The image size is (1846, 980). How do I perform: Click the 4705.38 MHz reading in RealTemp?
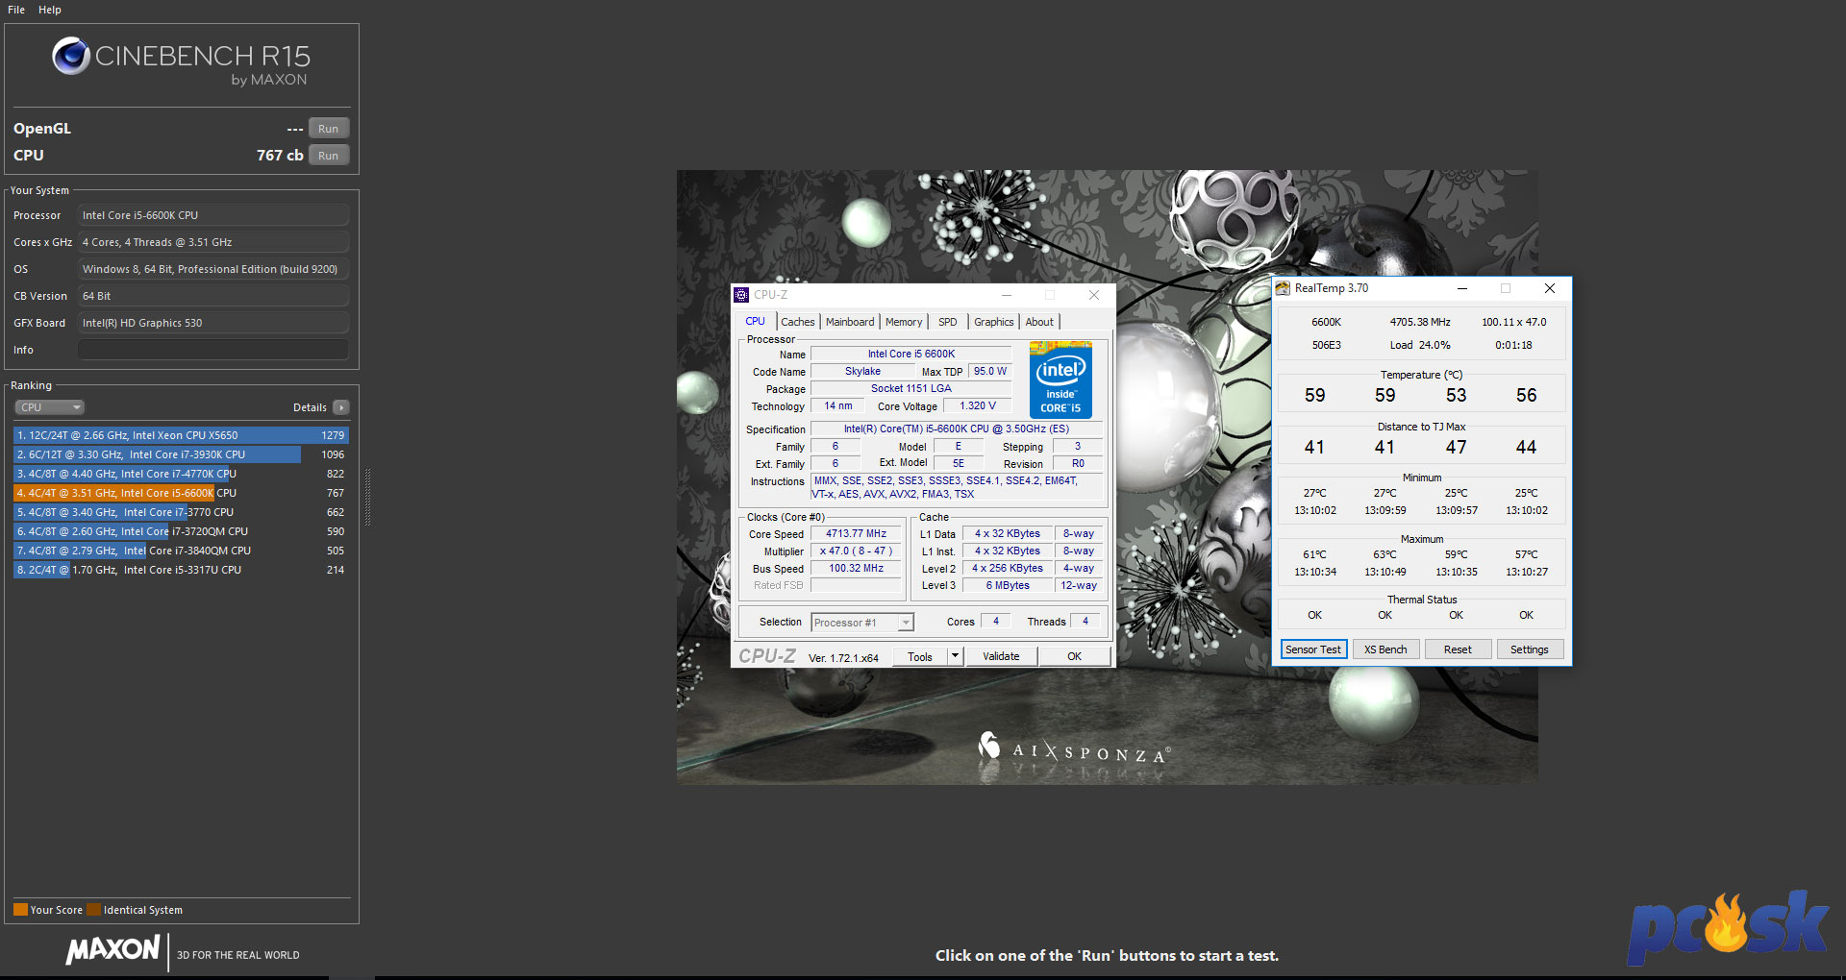1420,322
